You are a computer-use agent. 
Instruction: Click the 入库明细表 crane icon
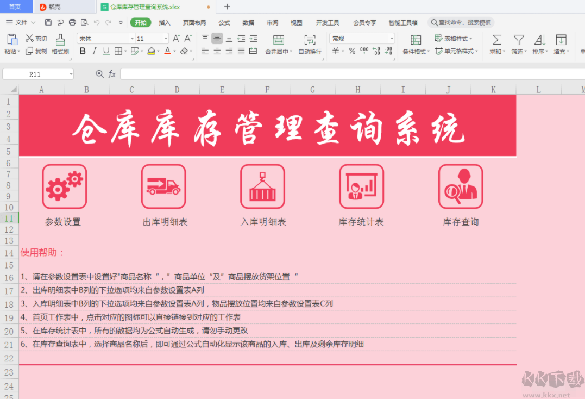263,186
